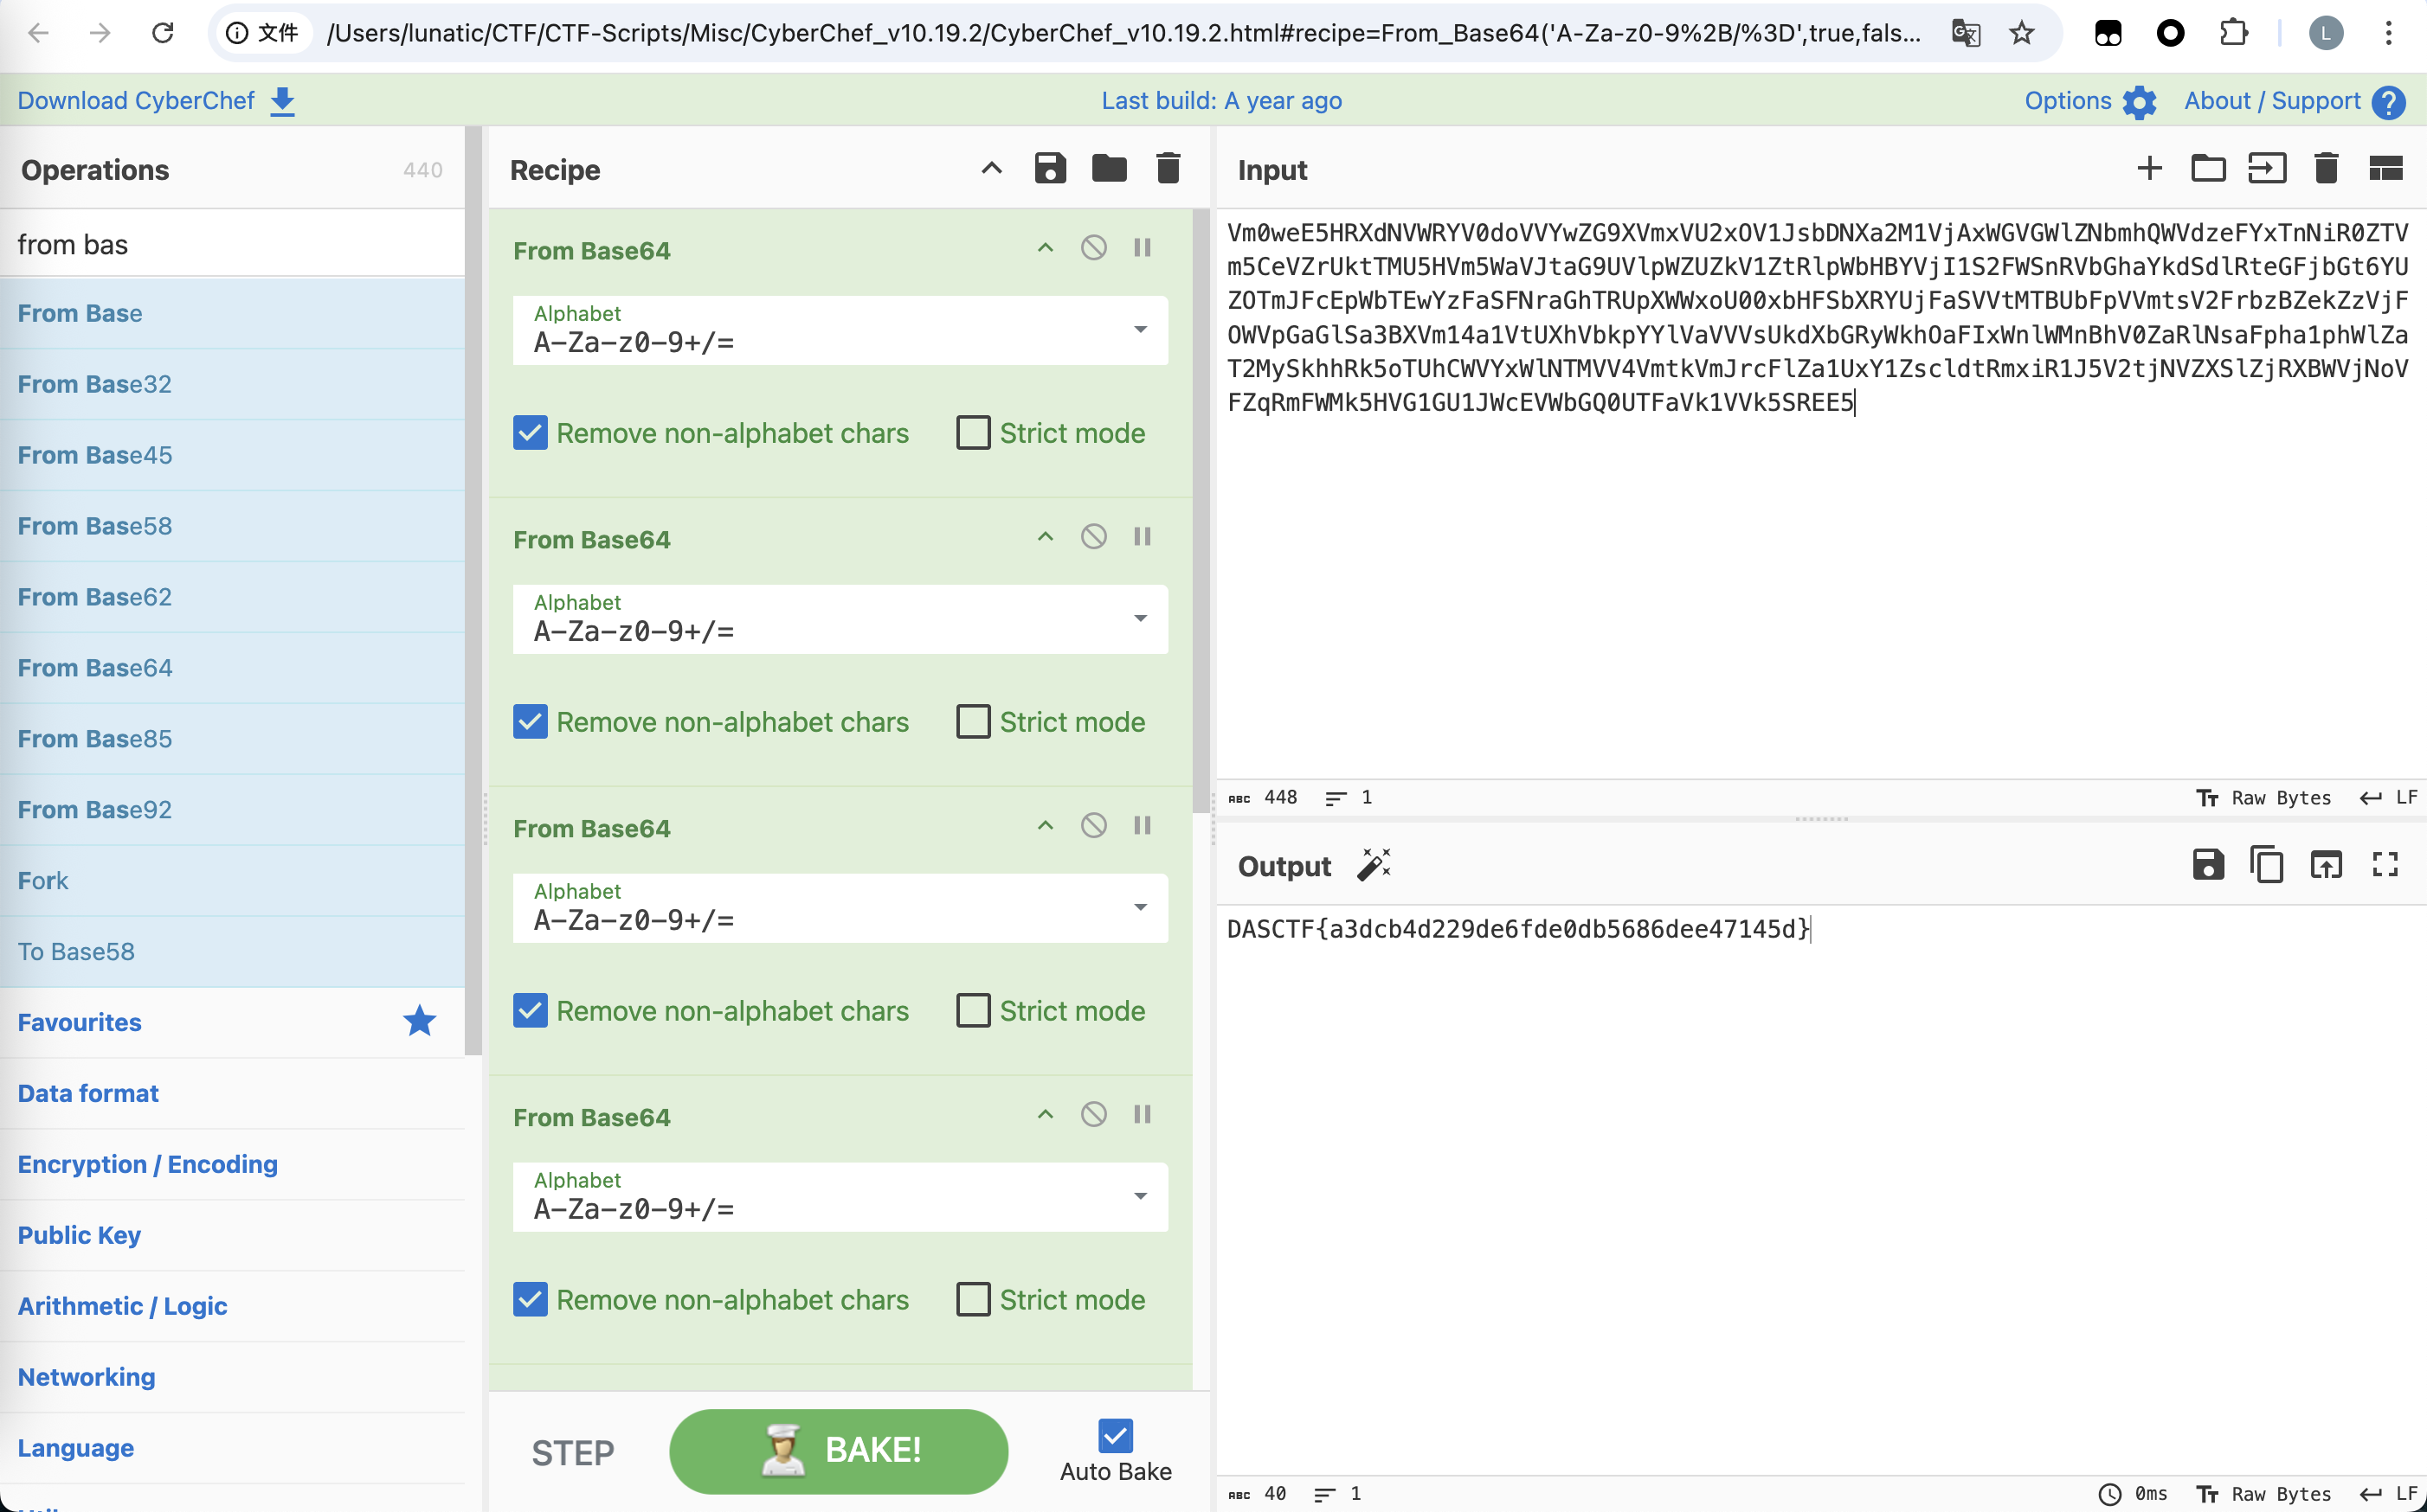Set breakpoint on third From Base64
Viewport: 2427px width, 1512px height.
coord(1143,825)
